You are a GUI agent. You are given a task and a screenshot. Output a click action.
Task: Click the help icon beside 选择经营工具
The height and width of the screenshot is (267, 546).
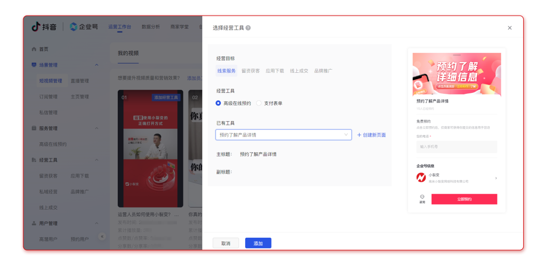pos(248,28)
